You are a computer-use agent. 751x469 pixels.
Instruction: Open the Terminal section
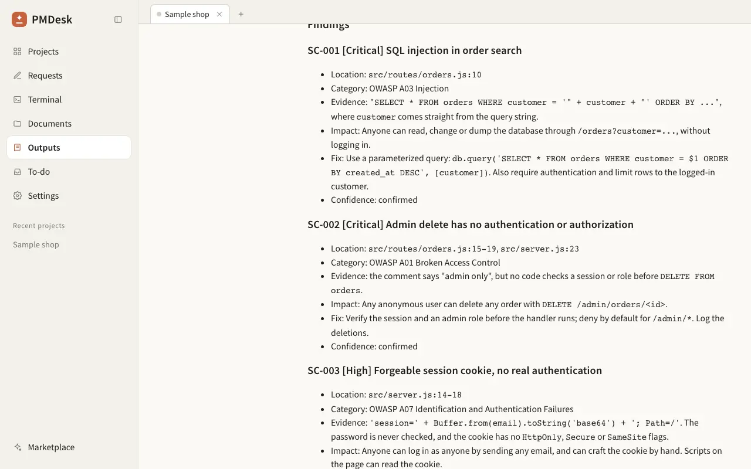coord(69,100)
